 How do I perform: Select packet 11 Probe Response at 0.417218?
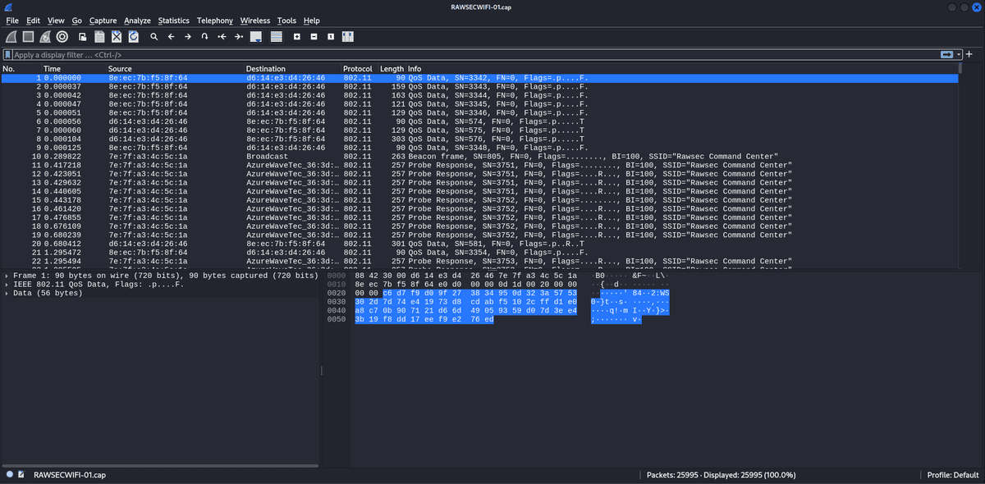point(479,165)
